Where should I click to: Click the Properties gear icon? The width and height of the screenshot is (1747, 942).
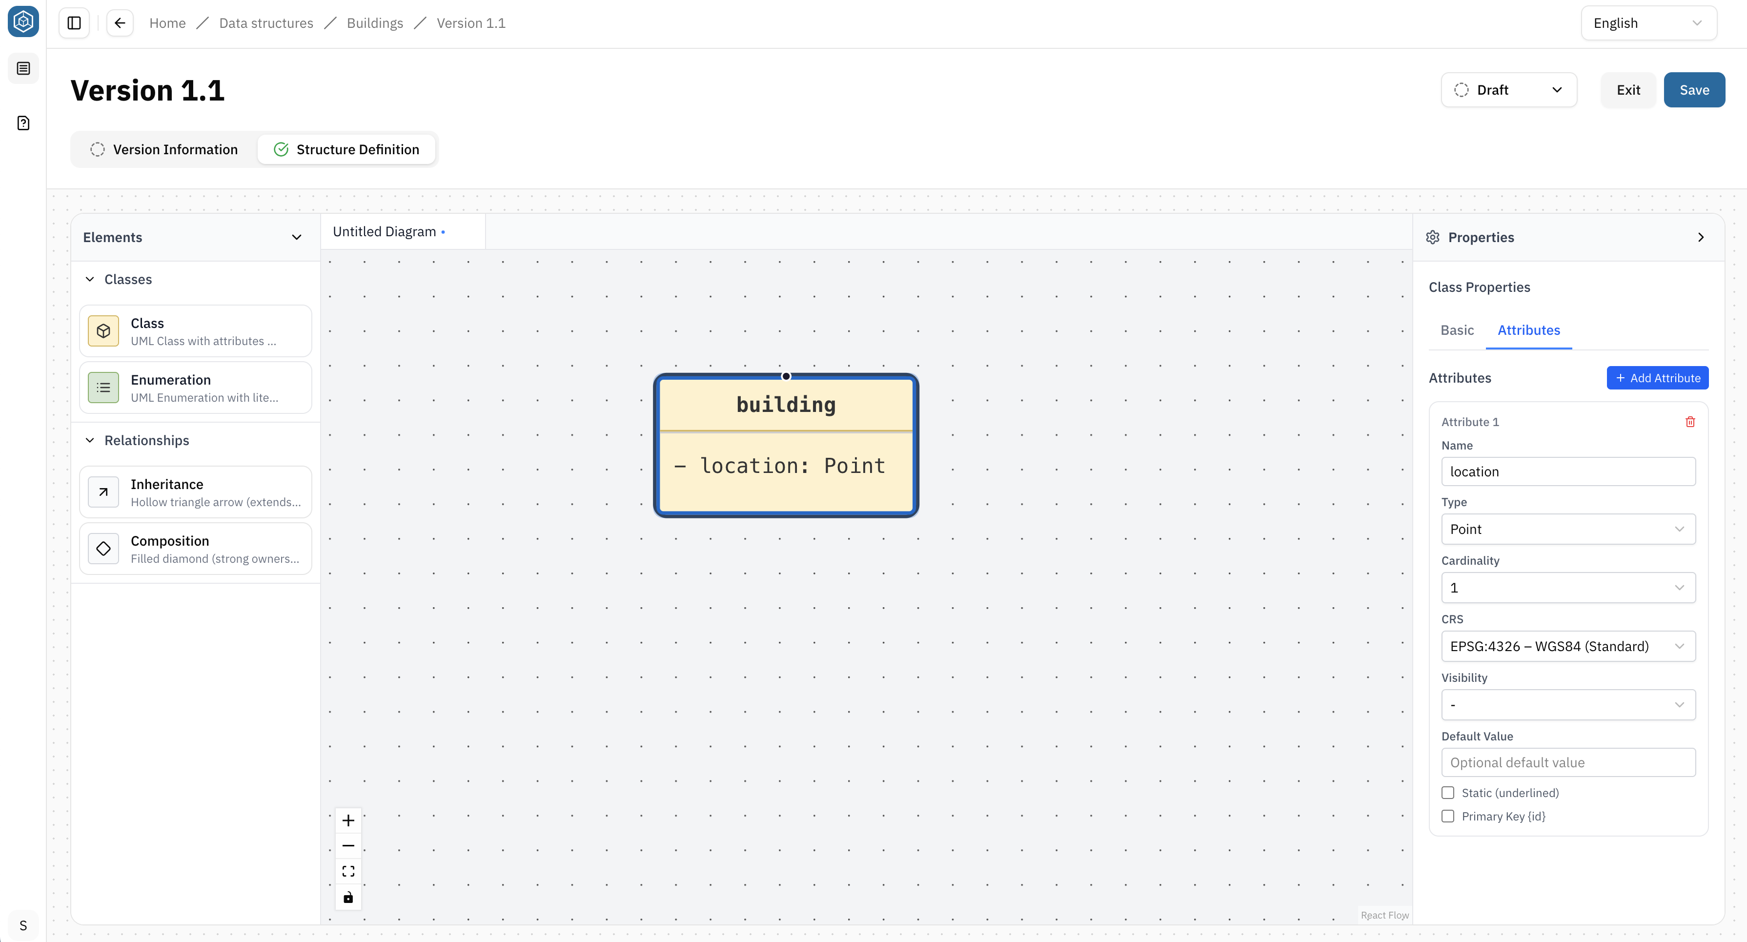coord(1432,237)
